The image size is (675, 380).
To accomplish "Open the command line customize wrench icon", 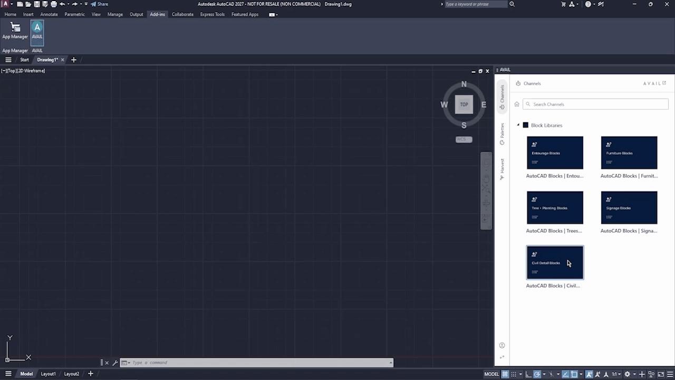I will click(x=115, y=363).
